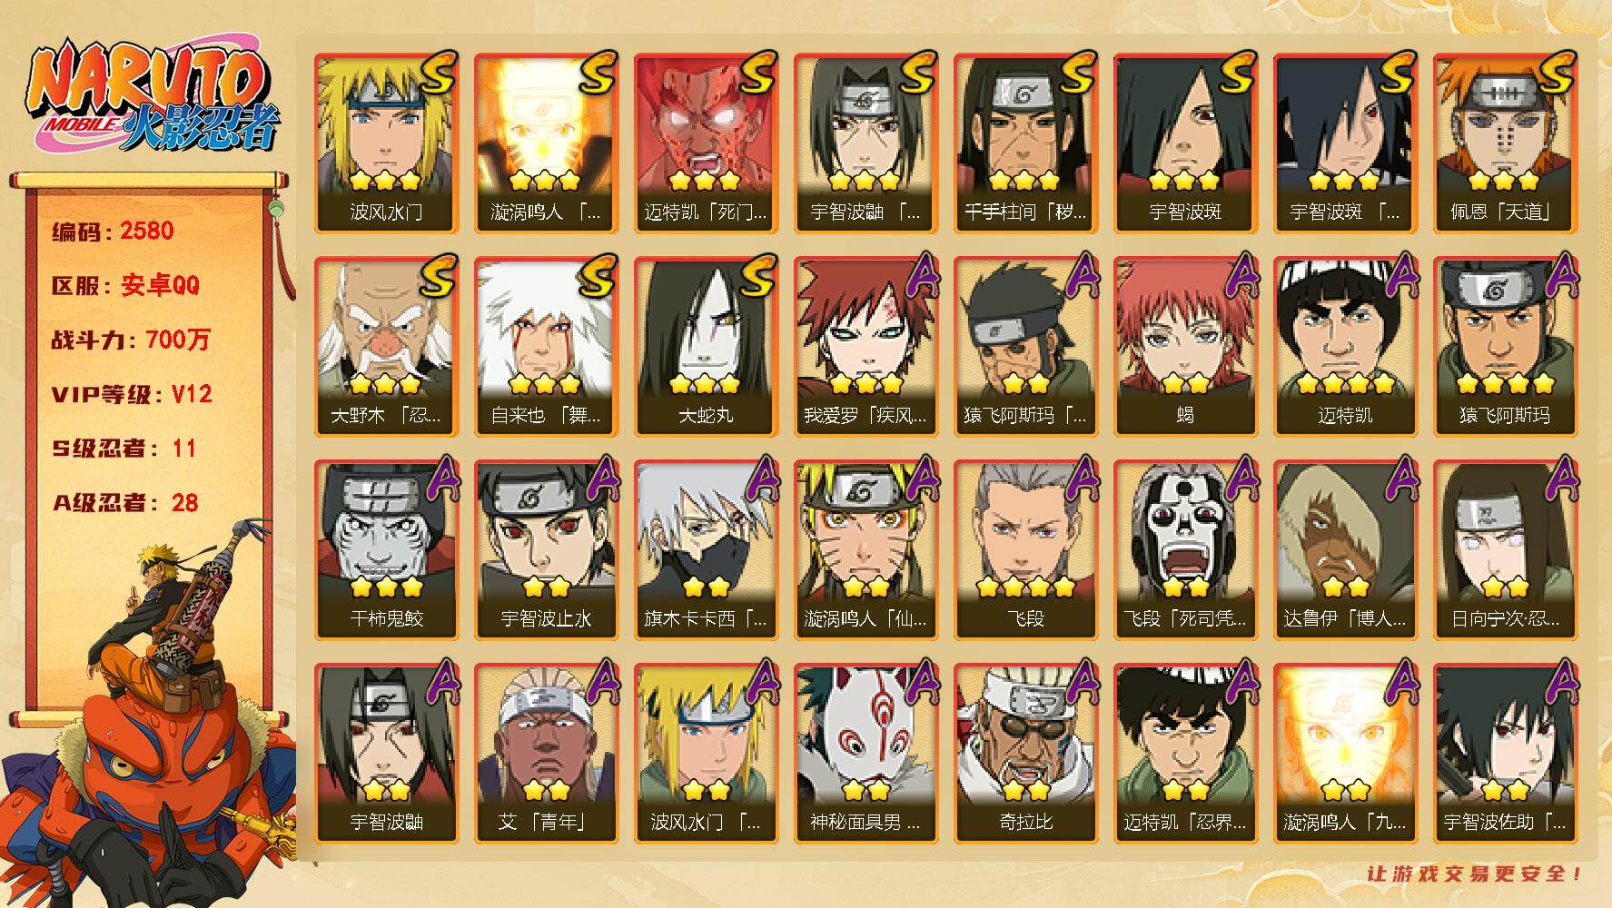Open the 宇智波止水 character card
This screenshot has width=1612, height=908.
(546, 550)
